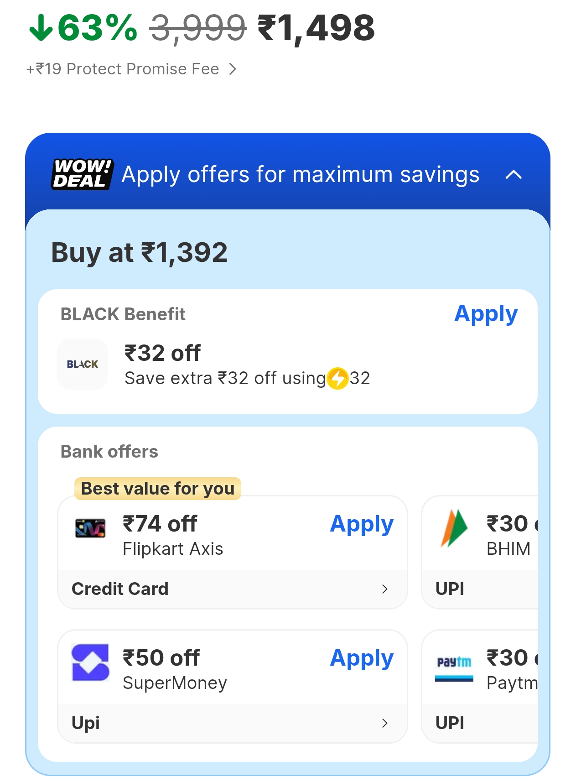The width and height of the screenshot is (576, 782).
Task: Click the BLACK membership logo
Action: (x=83, y=364)
